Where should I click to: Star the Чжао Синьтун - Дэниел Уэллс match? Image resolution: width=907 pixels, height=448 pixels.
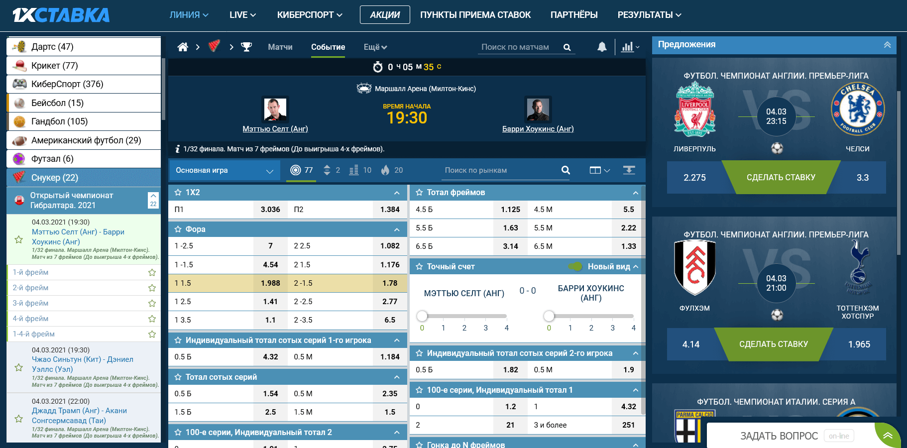(x=18, y=367)
